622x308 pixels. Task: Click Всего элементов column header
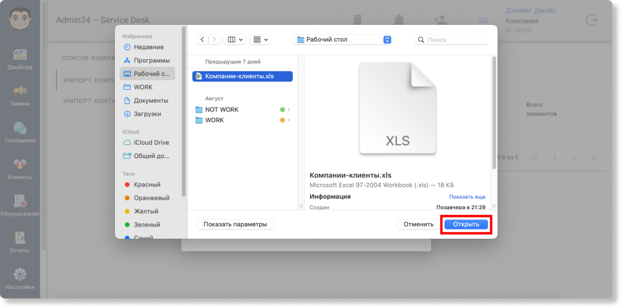click(x=542, y=109)
